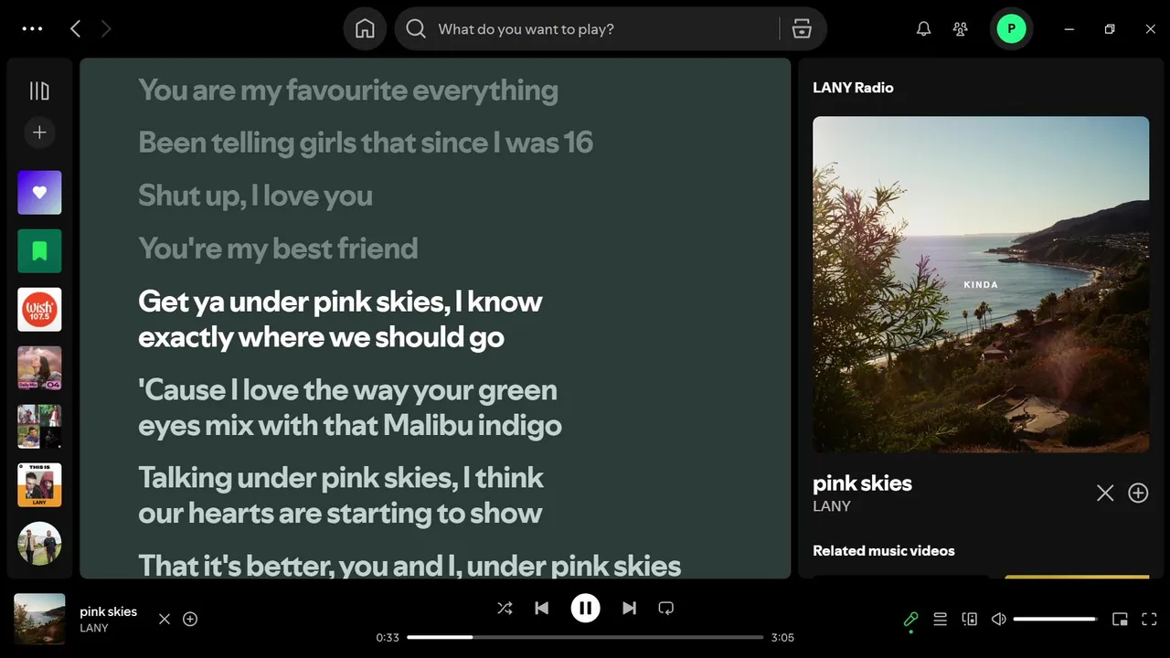Jump to lyric 'You're my best friend'

tap(278, 249)
